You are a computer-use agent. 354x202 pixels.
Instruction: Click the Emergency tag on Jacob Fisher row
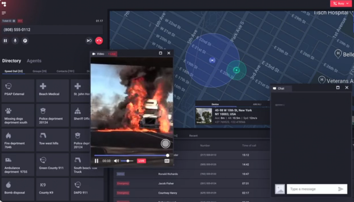(123, 183)
